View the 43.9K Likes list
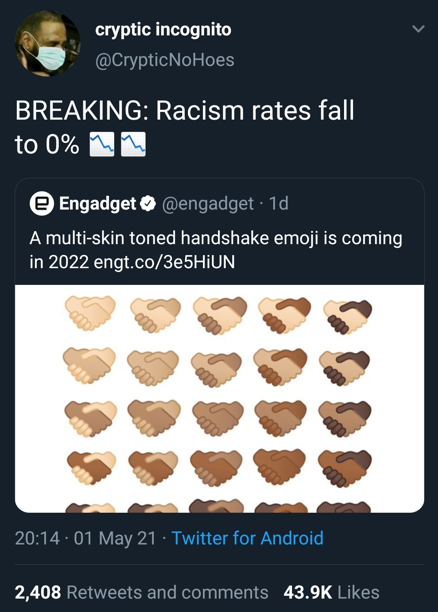Viewport: 438px width, 612px height. (x=331, y=592)
